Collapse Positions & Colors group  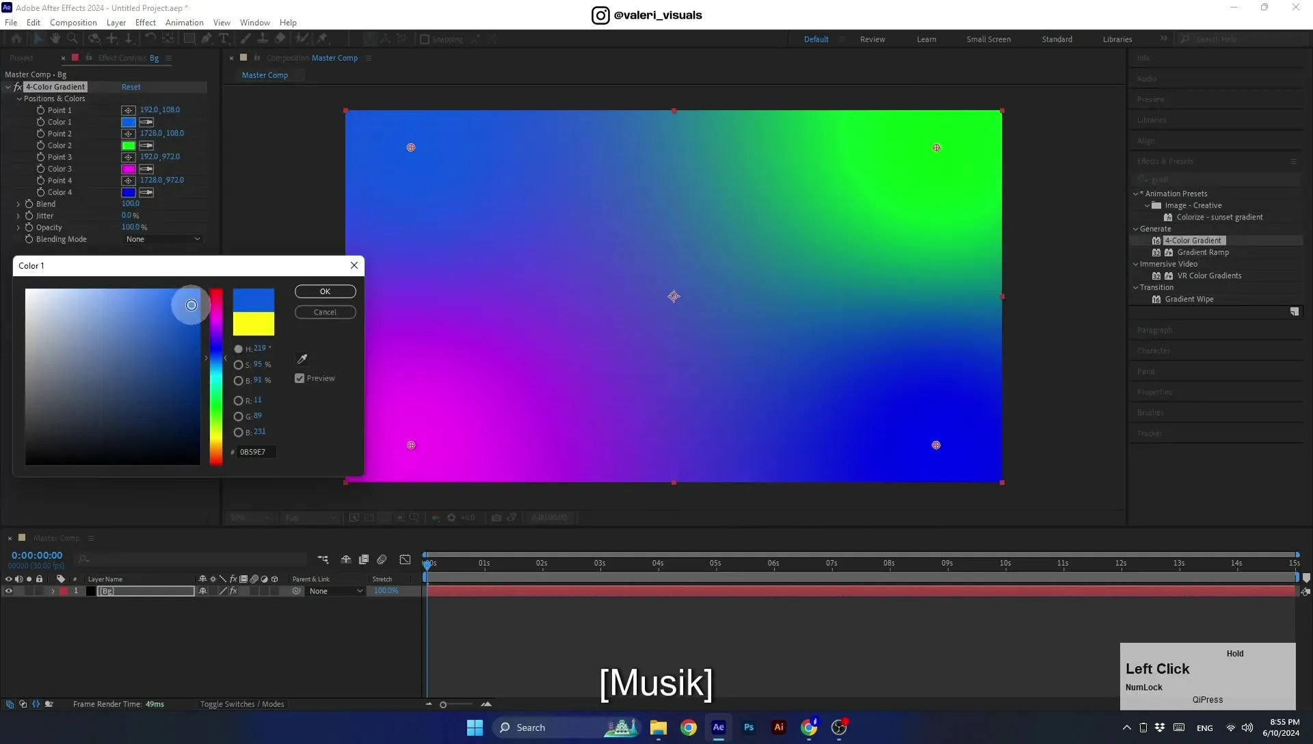pos(19,99)
